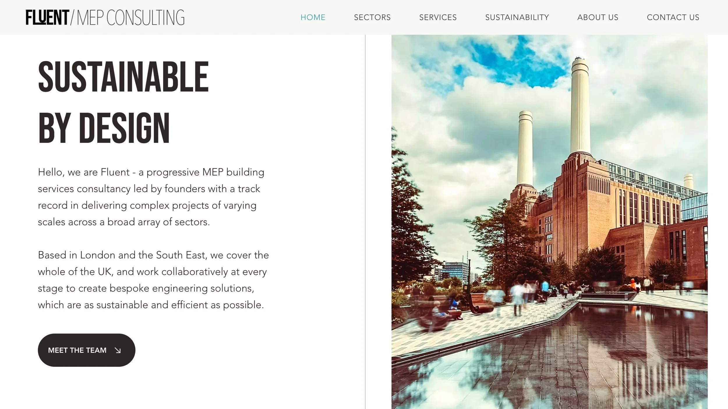Open the ABOUT US page

pos(598,17)
